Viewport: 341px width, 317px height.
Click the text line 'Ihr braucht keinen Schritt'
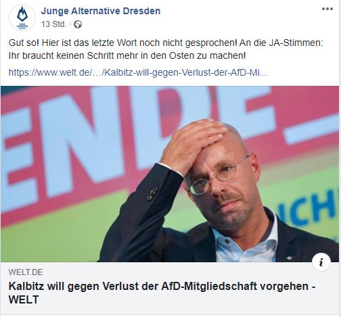127,55
